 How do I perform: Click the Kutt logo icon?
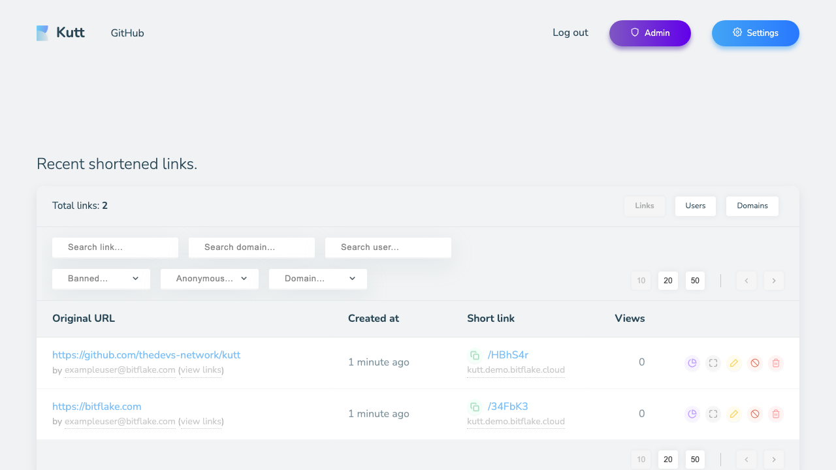(42, 33)
